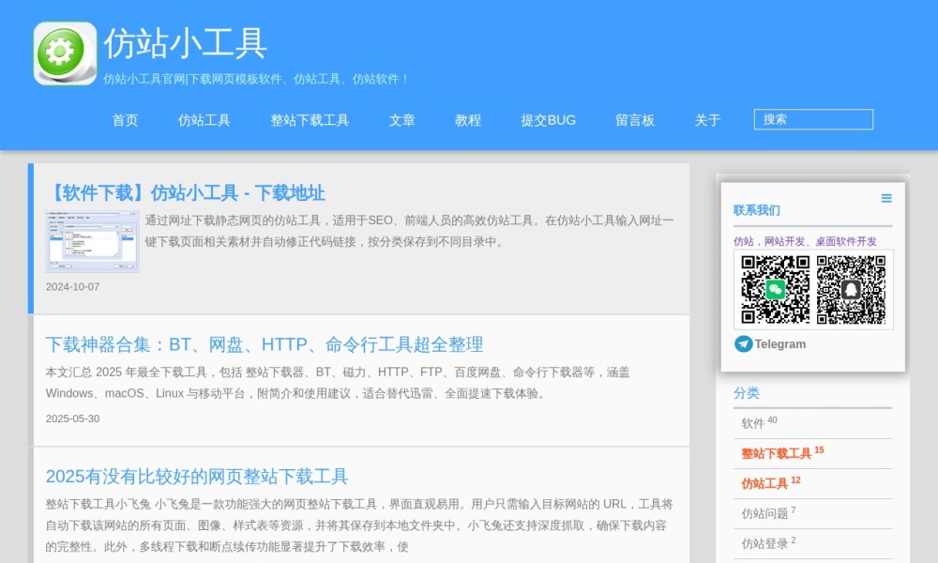Click the 关于 menu item

coord(707,120)
